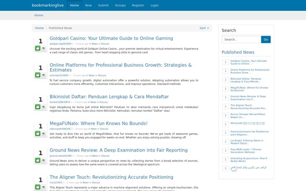The height and width of the screenshot is (191, 306).
Task: Open The Aligner Touch article title
Action: pos(111,177)
